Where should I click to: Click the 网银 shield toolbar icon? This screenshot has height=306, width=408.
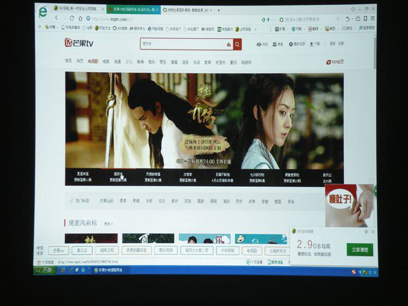(x=293, y=29)
